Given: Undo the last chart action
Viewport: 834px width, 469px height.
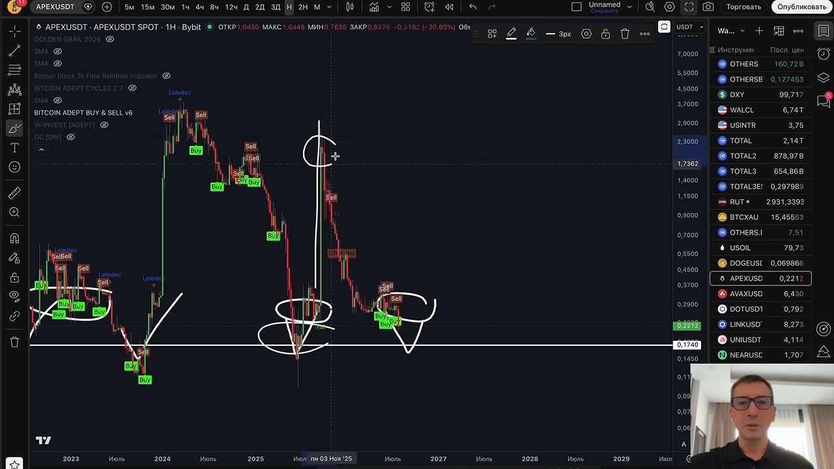Looking at the screenshot, I should pos(473,7).
